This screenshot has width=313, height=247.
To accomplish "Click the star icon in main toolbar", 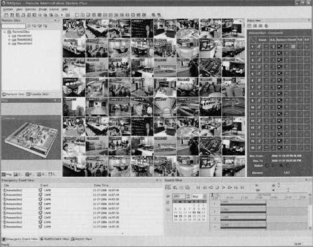I will point(40,15).
